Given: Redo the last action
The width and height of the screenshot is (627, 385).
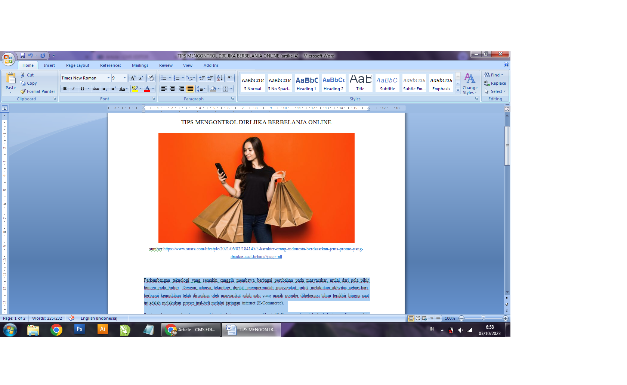Looking at the screenshot, I should (43, 56).
